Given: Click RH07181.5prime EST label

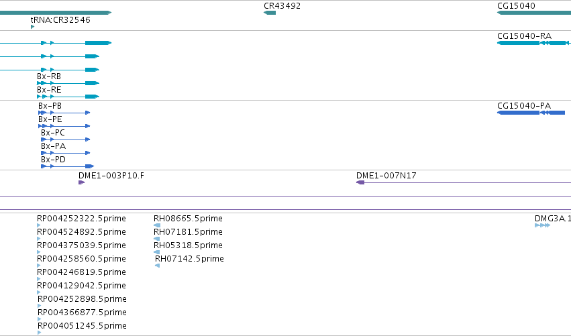Looking at the screenshot, I should click(189, 232).
